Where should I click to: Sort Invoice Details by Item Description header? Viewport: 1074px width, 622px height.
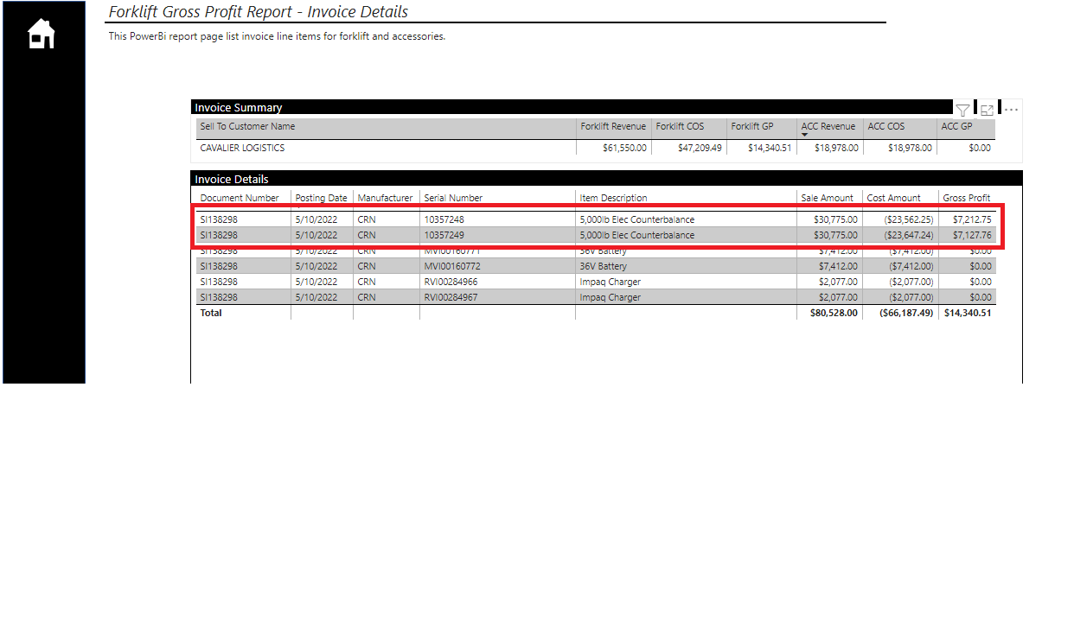(x=613, y=198)
